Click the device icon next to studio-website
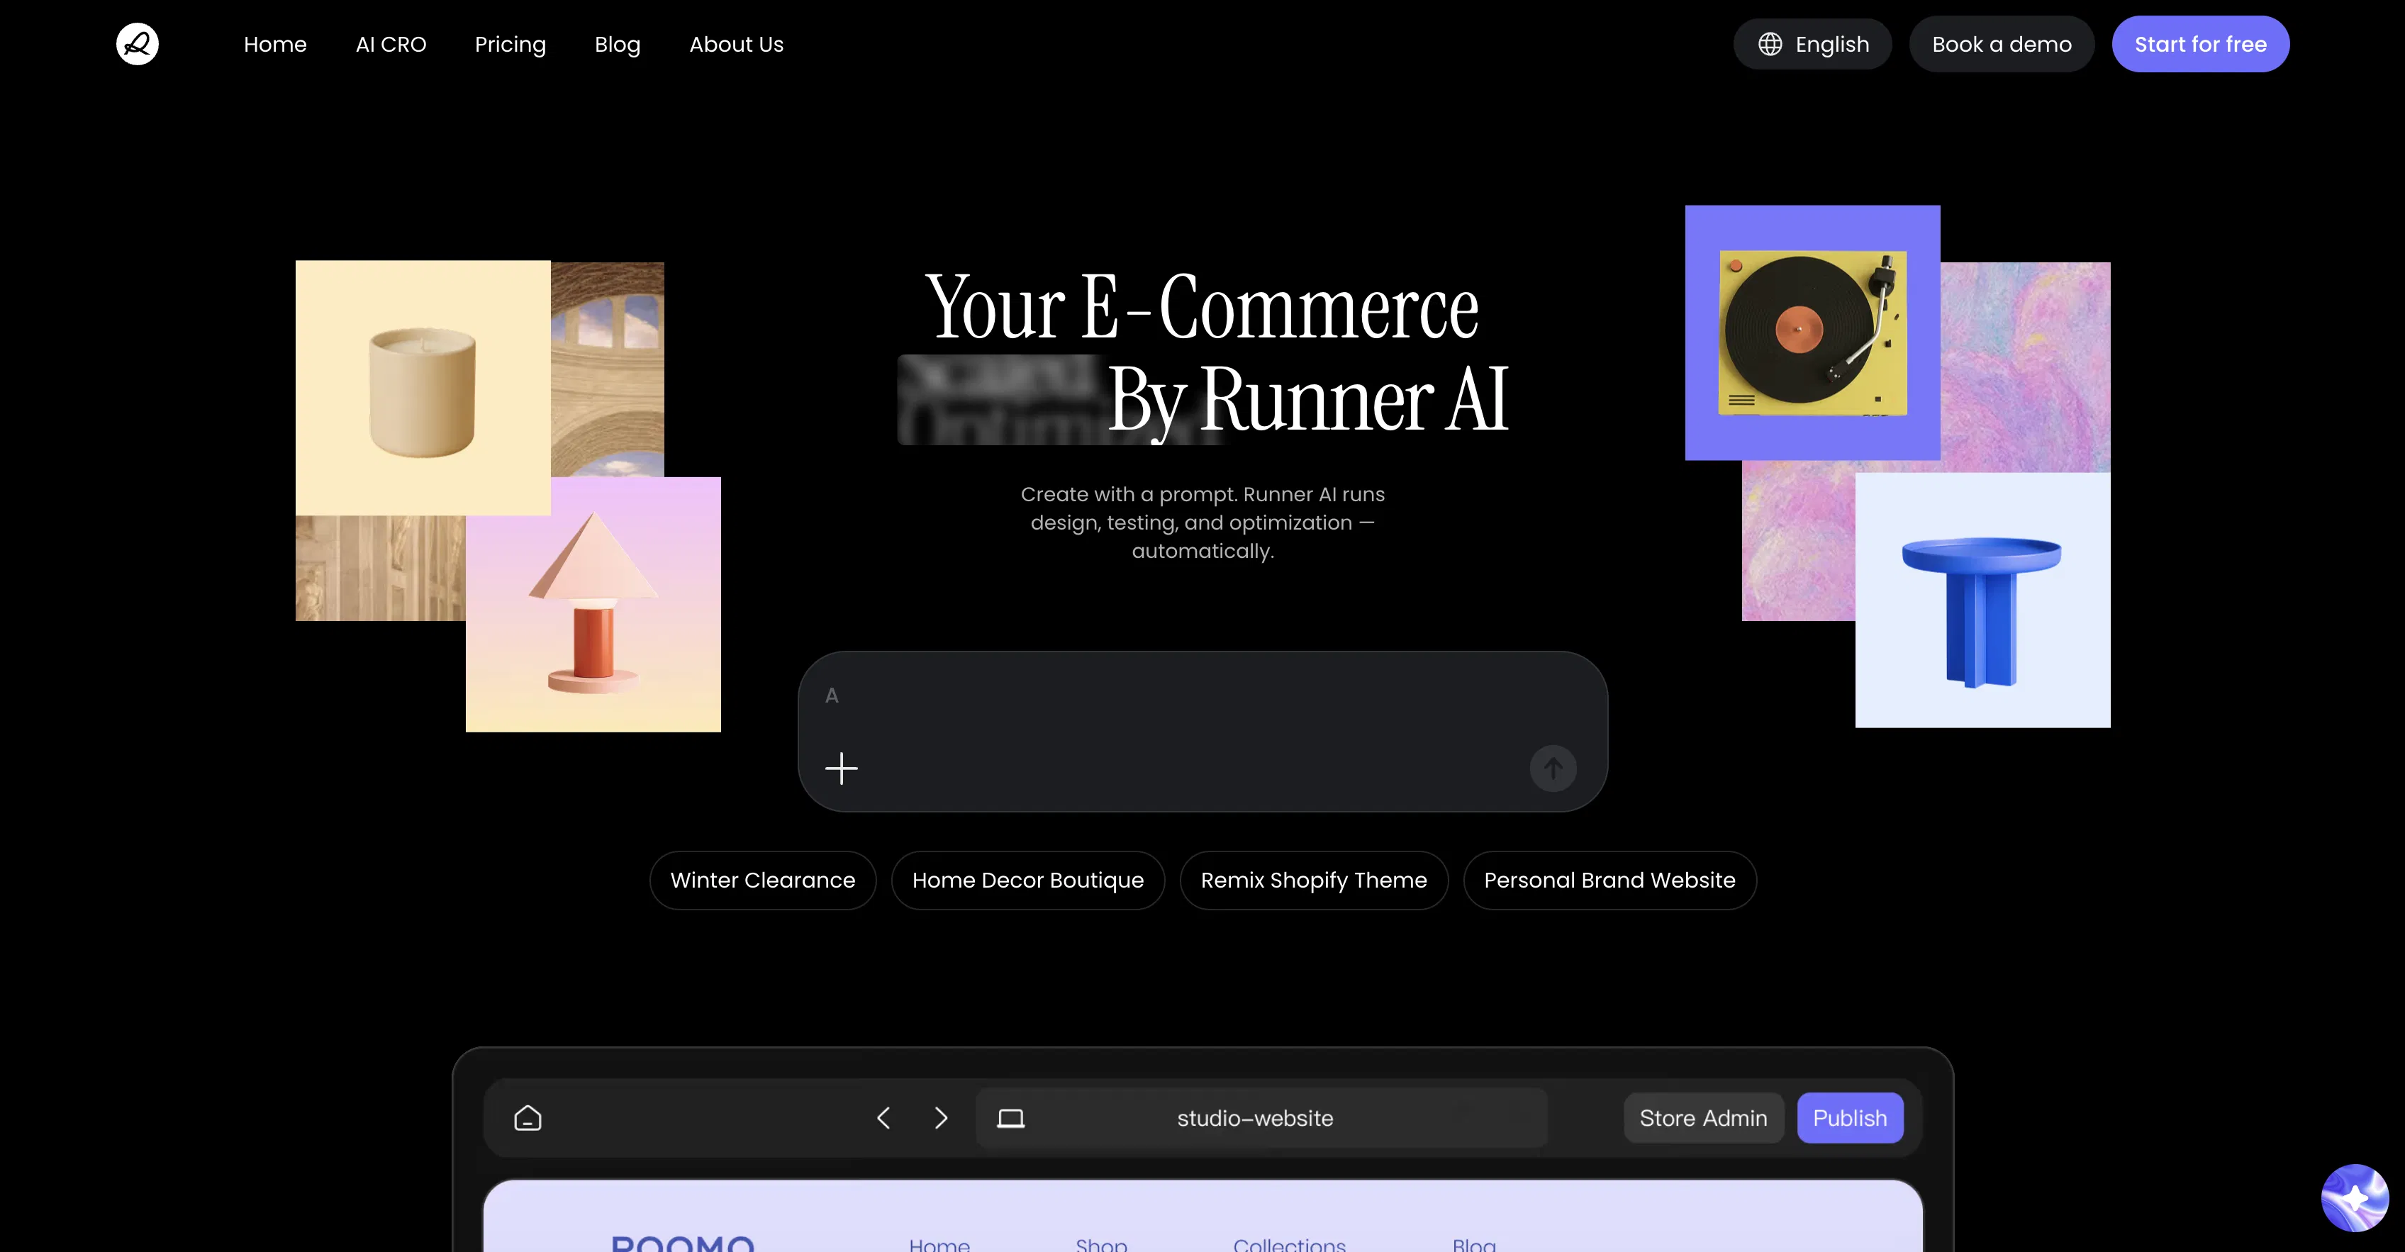Image resolution: width=2405 pixels, height=1252 pixels. coord(1012,1117)
